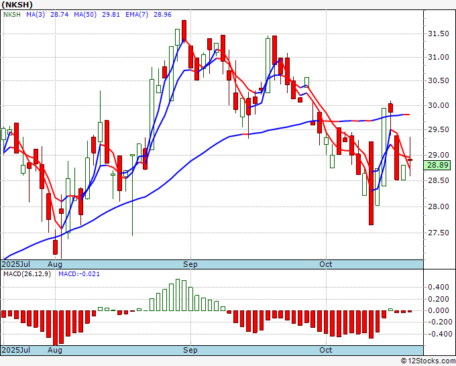Select the NKSH legend label
This screenshot has height=366, width=456.
(x=12, y=15)
